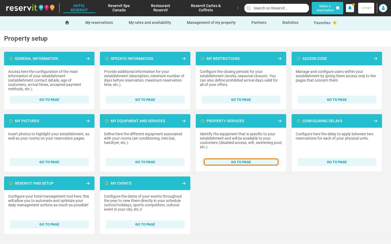The image size is (391, 244).
Task: Favorite the General Information card star
Action: 11,59
